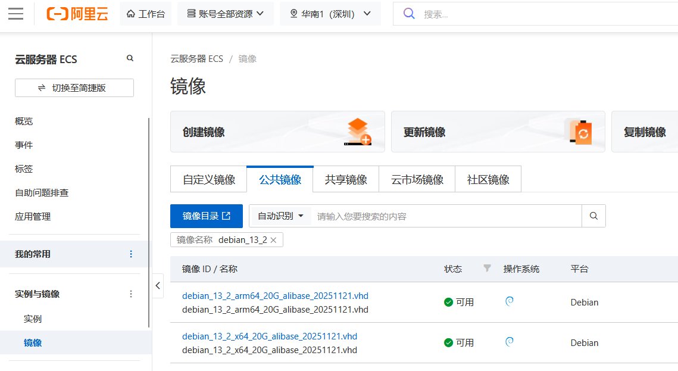Click the Alibaba Cloud logo

coord(77,14)
